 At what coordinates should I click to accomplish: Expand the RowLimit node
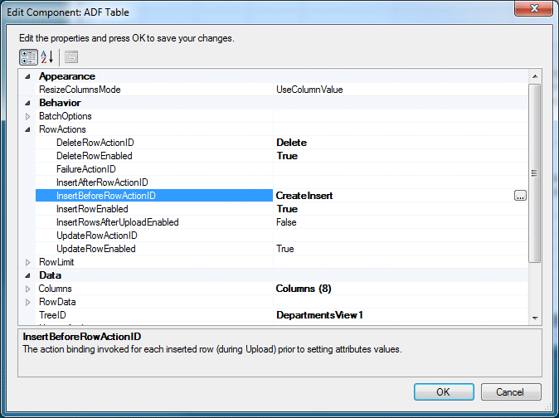click(28, 262)
